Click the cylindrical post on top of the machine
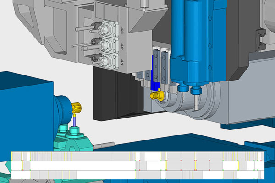The height and width of the screenshot is (183, 275). [144, 5]
